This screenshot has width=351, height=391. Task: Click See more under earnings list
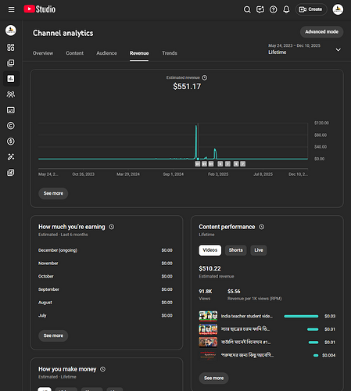tap(53, 335)
